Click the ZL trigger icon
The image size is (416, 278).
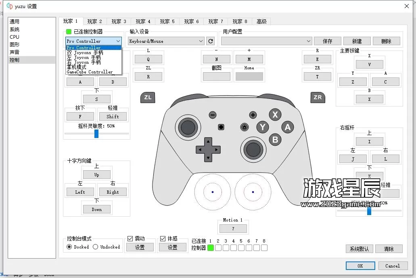point(148,97)
